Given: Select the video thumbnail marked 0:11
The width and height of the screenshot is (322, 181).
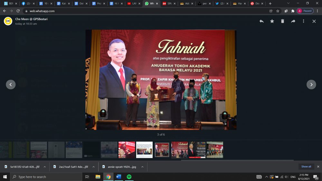Looking at the screenshot, I should coord(91,150).
